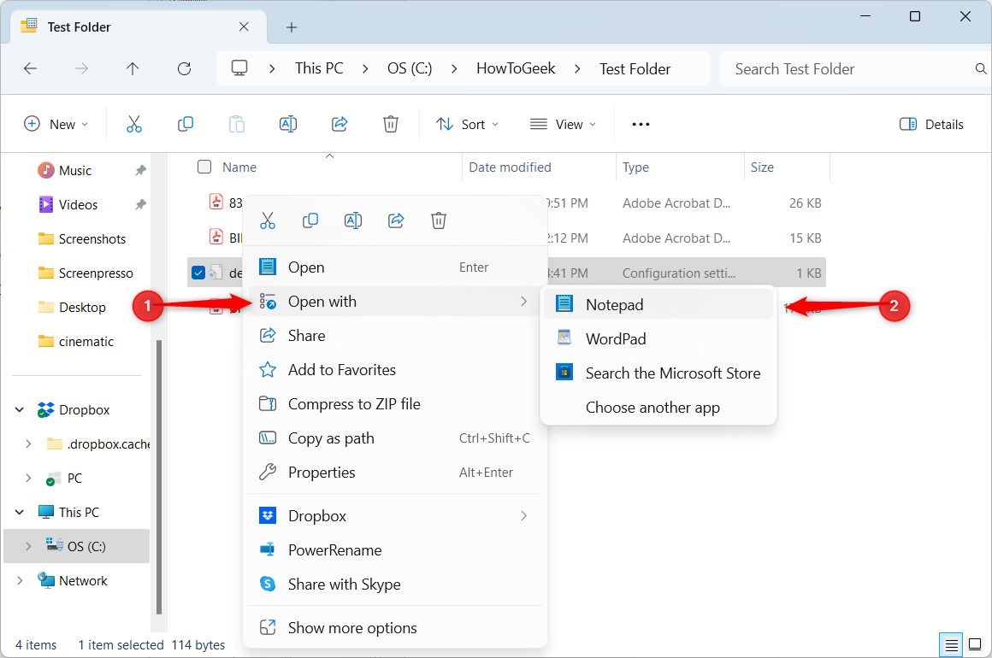Click the pin icon next to Music
Viewport: 992px width, 658px height.
click(140, 170)
